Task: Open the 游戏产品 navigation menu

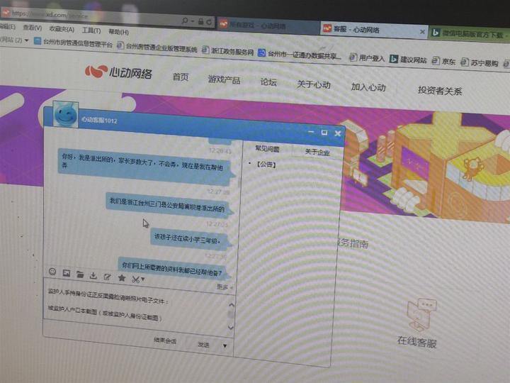Action: coord(224,79)
